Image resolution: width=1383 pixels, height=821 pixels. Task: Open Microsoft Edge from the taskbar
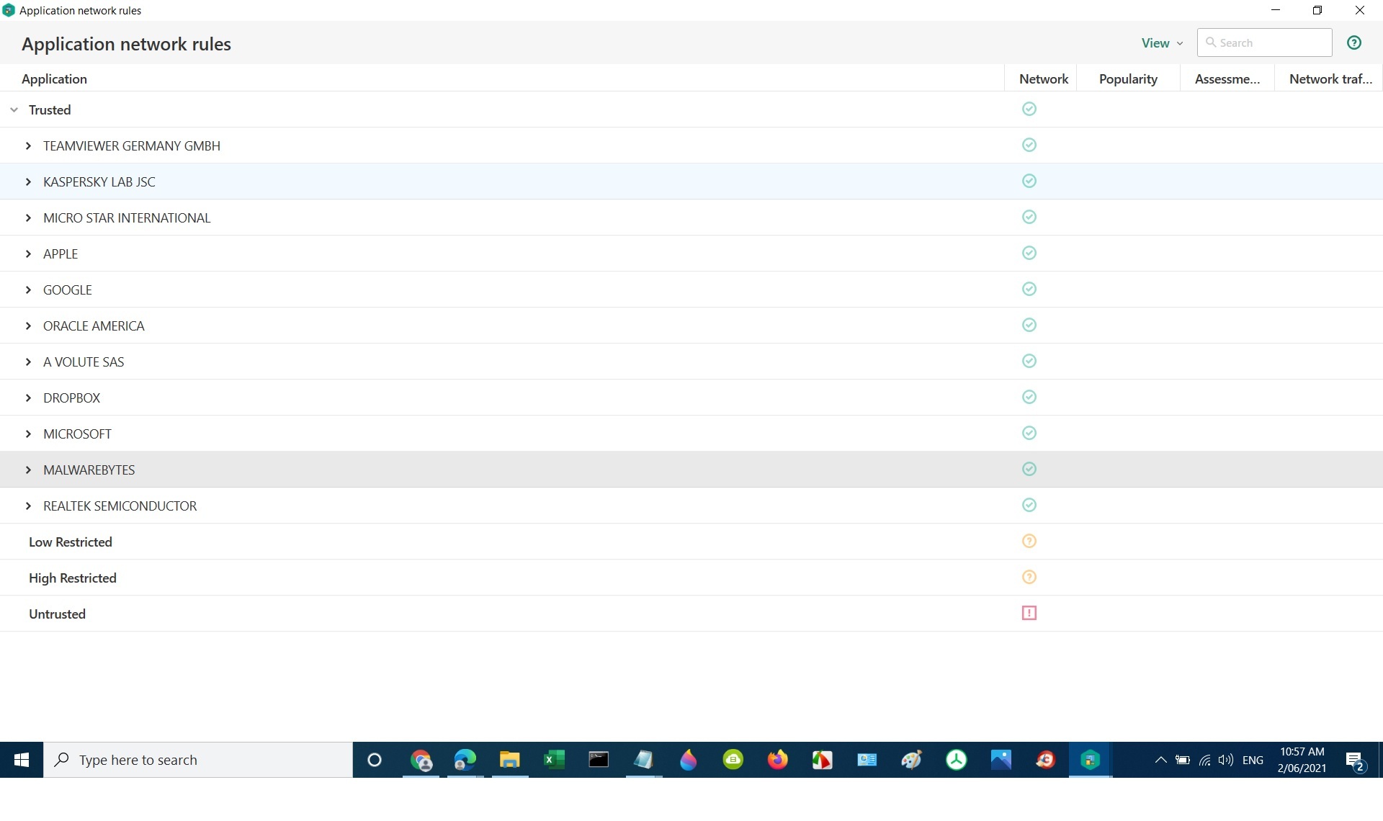pos(465,760)
